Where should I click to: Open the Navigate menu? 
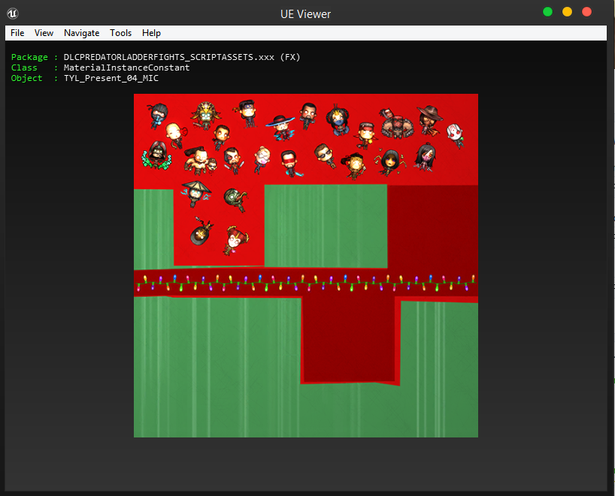point(81,33)
